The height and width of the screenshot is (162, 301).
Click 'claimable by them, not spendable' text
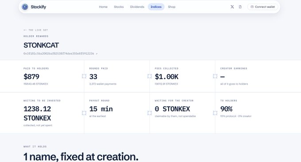point(175,116)
